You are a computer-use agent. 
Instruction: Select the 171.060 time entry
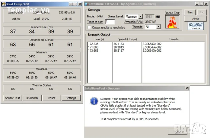[x=93, y=47]
